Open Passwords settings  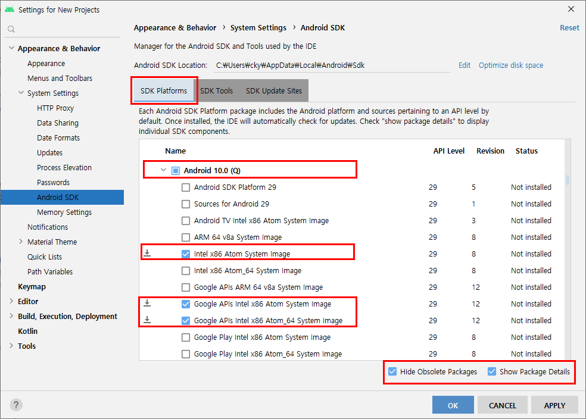pos(53,182)
